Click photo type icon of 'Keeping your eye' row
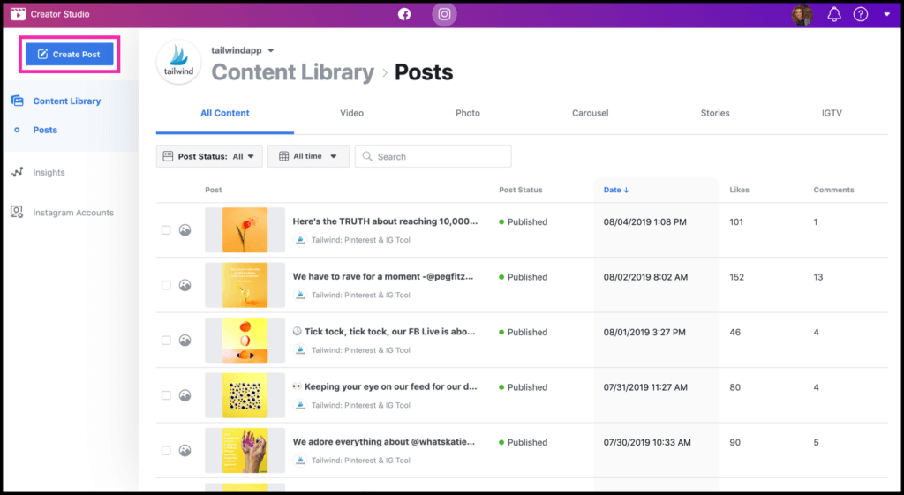Image resolution: width=904 pixels, height=495 pixels. click(x=185, y=395)
